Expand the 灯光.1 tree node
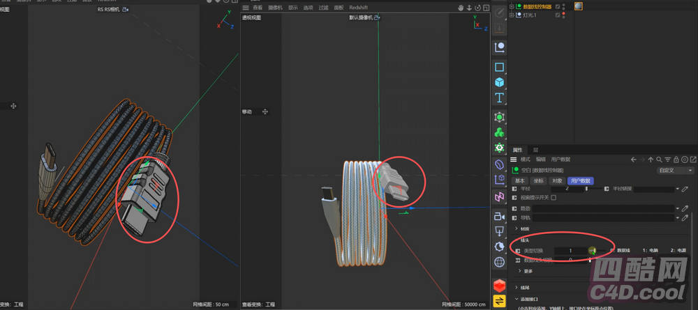The image size is (698, 310). 512,15
